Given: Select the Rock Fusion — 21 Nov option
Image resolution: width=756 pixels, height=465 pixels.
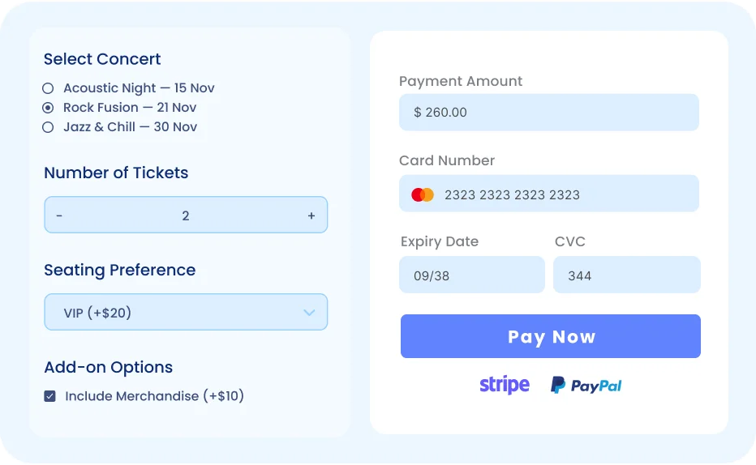Looking at the screenshot, I should pos(48,108).
